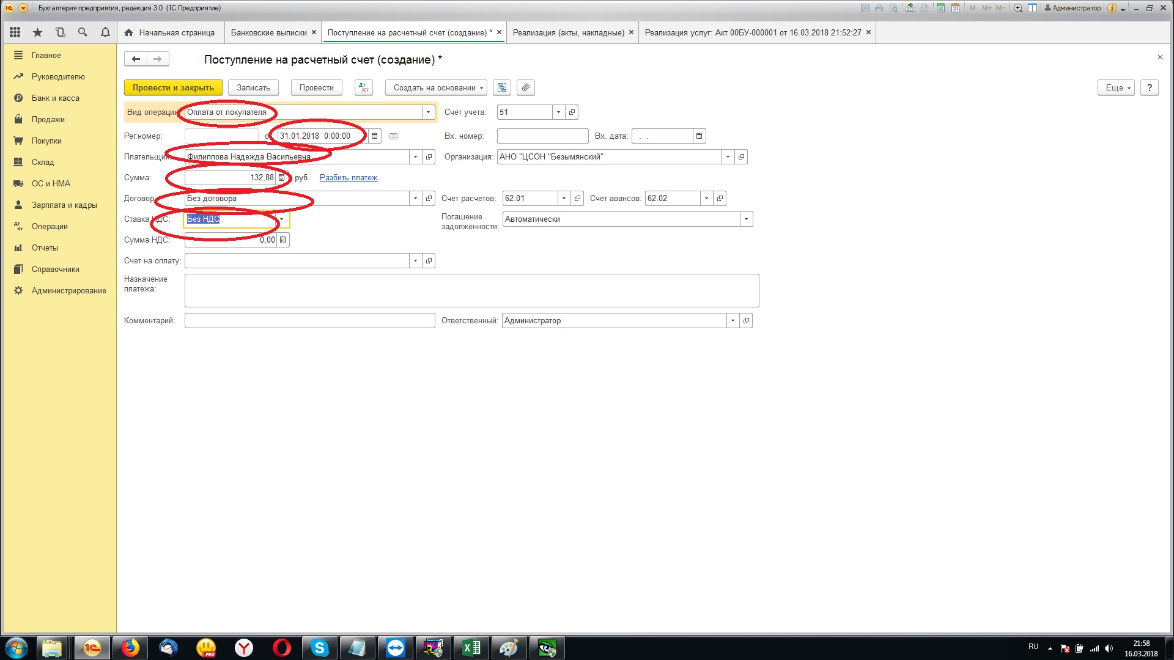Click Провести и закрыть button
1174x660 pixels.
(173, 87)
